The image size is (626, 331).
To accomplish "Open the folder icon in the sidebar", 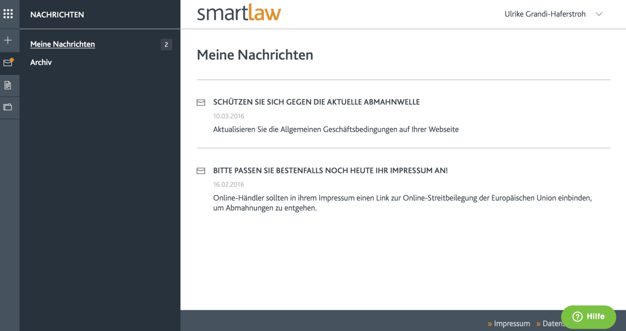I will pyautogui.click(x=8, y=107).
